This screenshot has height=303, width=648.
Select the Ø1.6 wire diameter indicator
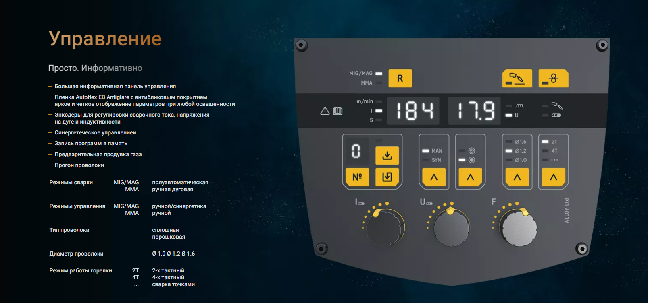[x=520, y=142]
